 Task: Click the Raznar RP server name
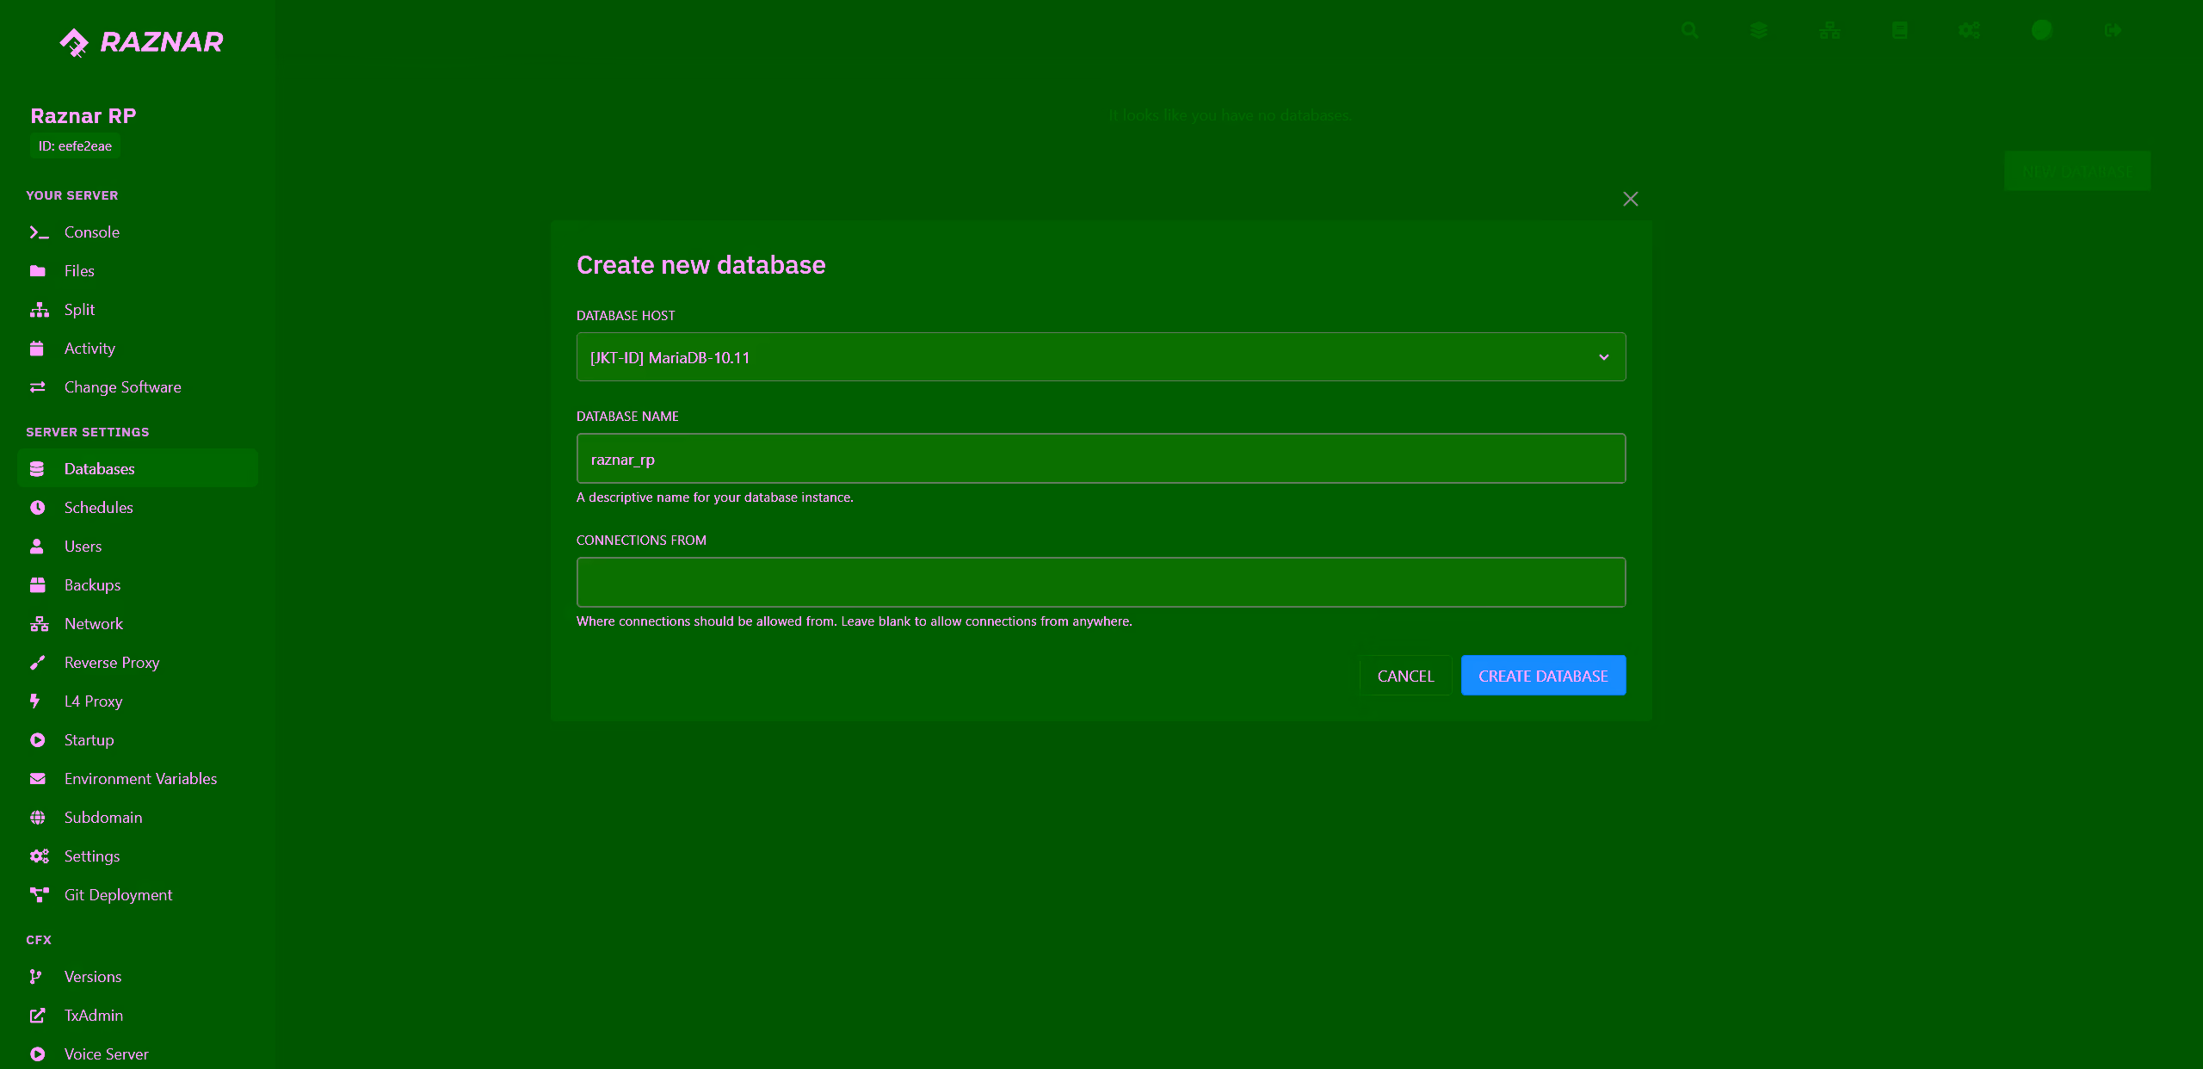pyautogui.click(x=83, y=116)
